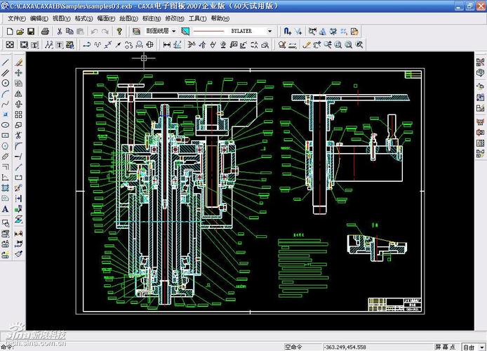Select the Polygon drawing tool

point(6,146)
